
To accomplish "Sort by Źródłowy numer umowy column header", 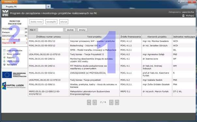I will coord(49,37).
